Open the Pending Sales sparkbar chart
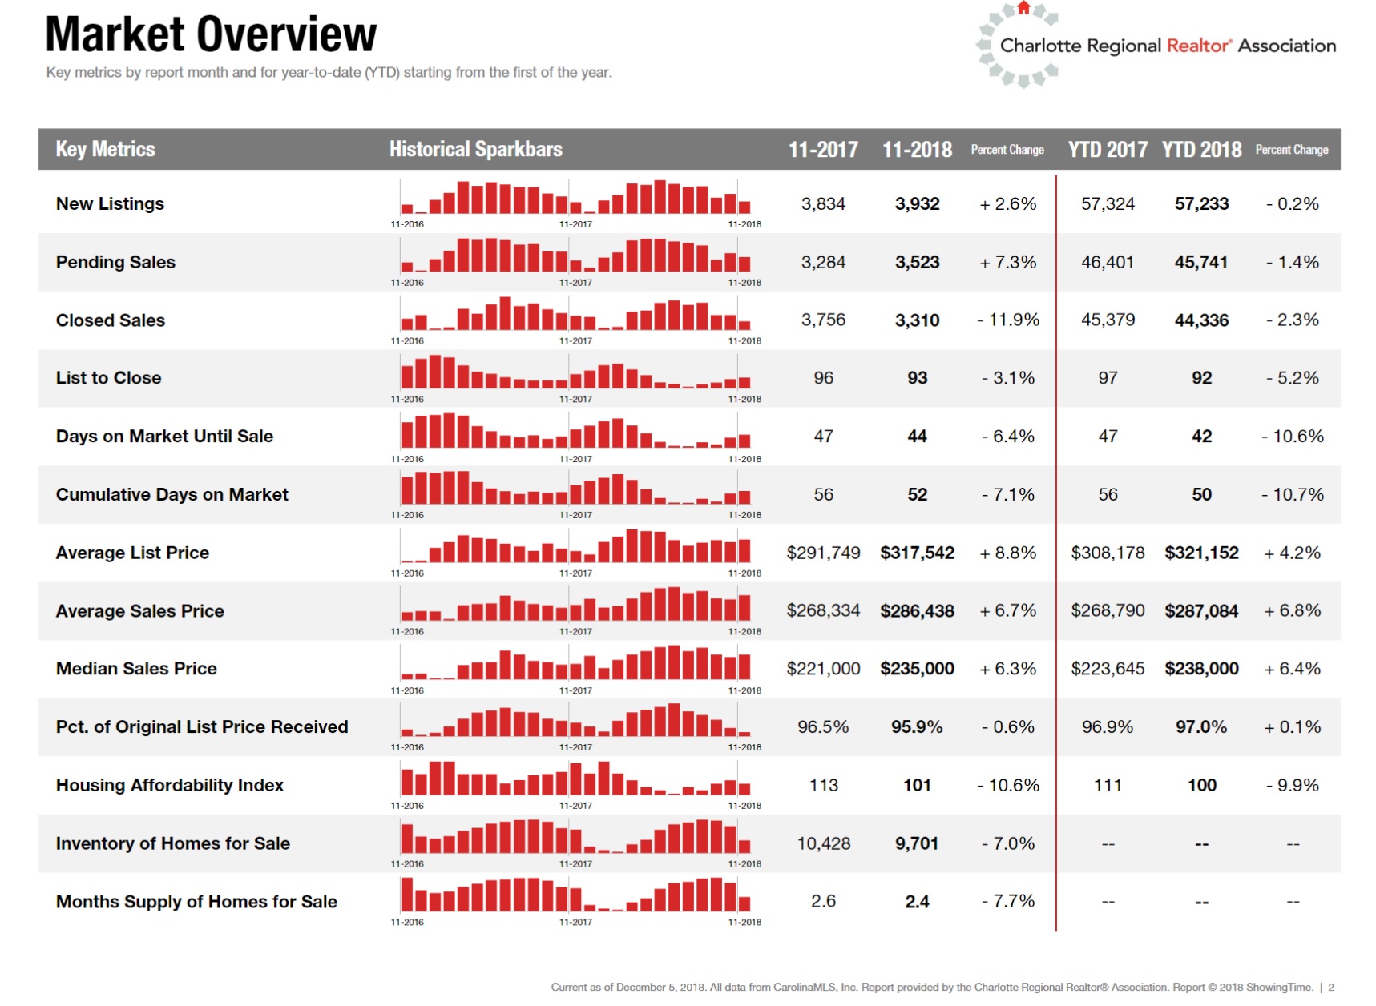Screen dimensions: 1376x1006 pos(575,256)
